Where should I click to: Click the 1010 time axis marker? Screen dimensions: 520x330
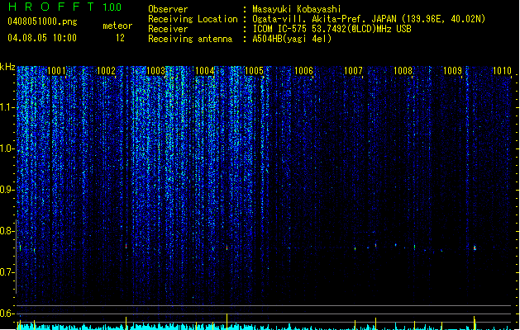coord(502,71)
